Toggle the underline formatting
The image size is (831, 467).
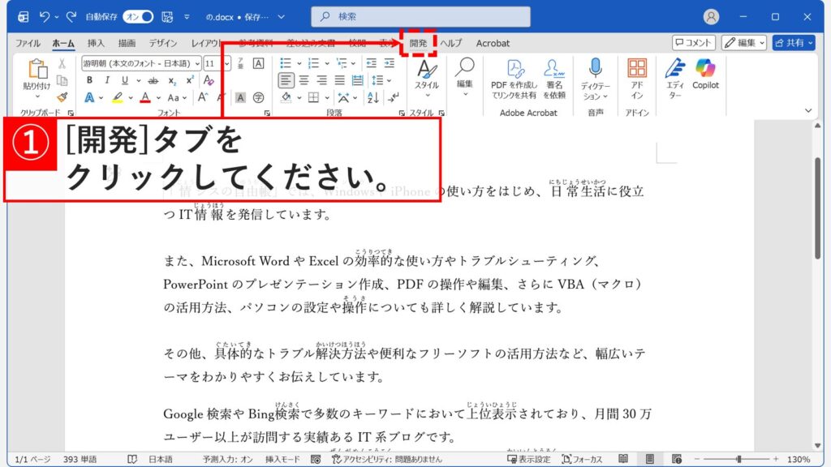pyautogui.click(x=125, y=80)
